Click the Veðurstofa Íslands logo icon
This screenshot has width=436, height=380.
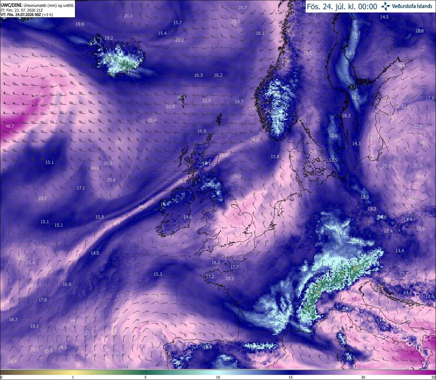386,6
